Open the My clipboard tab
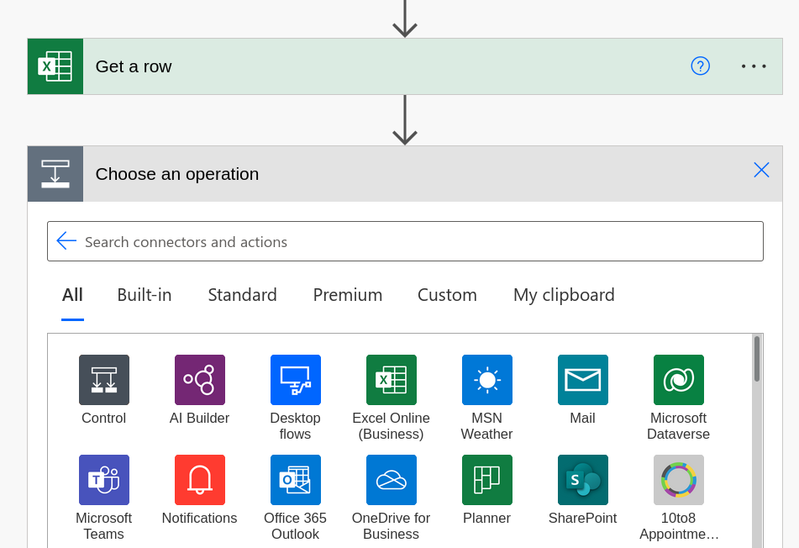The height and width of the screenshot is (548, 799). click(x=564, y=295)
